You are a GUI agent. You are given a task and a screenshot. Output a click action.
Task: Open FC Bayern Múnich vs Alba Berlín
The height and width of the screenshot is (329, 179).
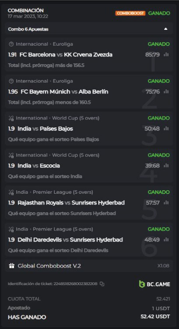64,92
